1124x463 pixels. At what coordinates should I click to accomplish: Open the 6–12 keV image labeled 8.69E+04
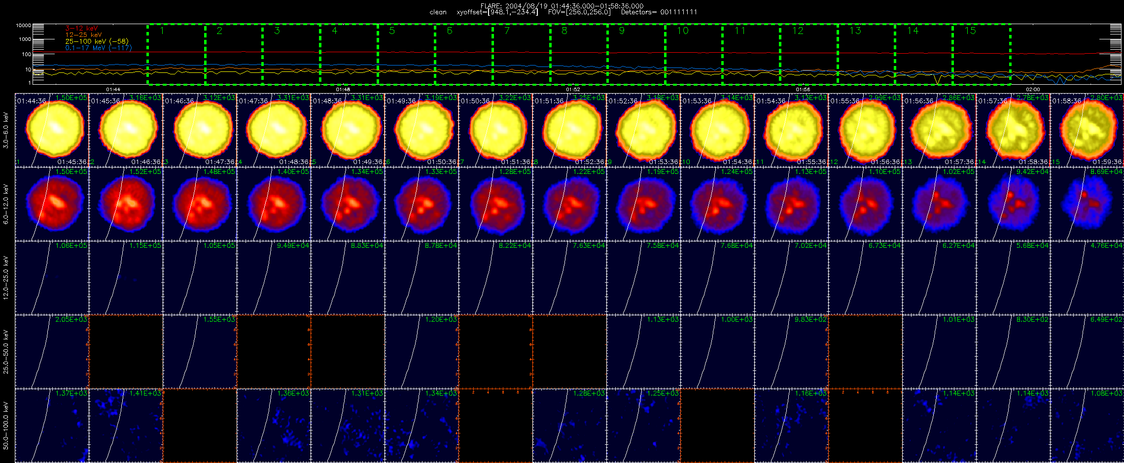1087,204
